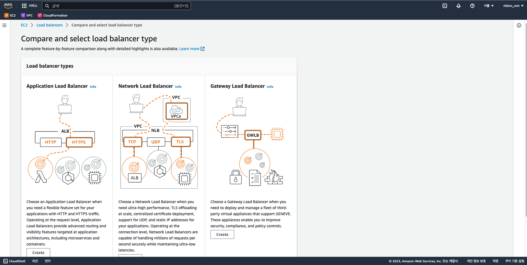
Task: Open 쿠키 기본 설정 footer link
Action: pyautogui.click(x=515, y=261)
